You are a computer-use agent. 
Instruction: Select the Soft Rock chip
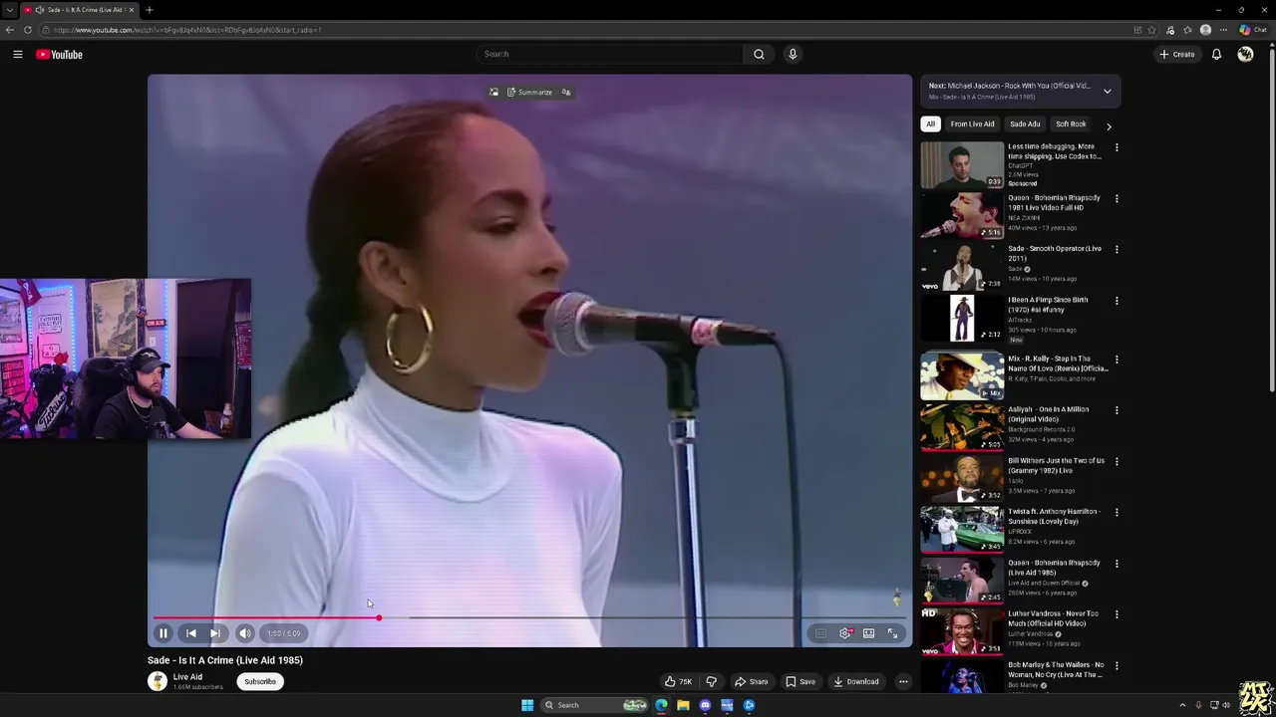[x=1071, y=124]
